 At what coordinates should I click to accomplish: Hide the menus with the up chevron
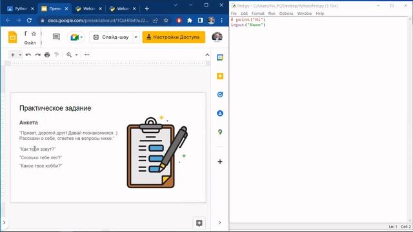207,55
